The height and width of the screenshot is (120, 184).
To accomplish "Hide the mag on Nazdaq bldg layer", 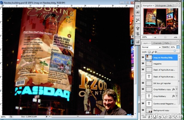I will 143,57.
